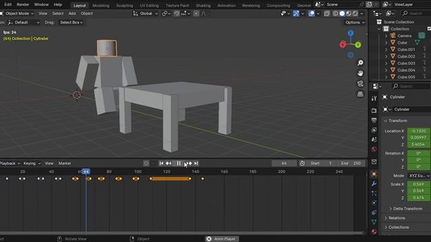
Task: Switch perspective/orthographic with the grid icon
Action: [360, 94]
